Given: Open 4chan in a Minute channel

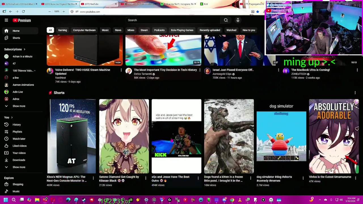Looking at the screenshot, I should click(x=20, y=56).
